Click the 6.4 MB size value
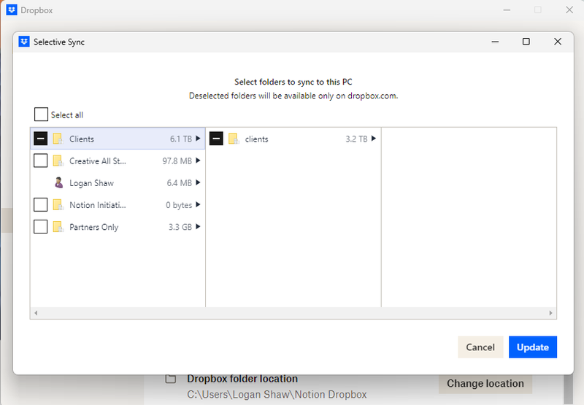584x405 pixels. (x=180, y=182)
